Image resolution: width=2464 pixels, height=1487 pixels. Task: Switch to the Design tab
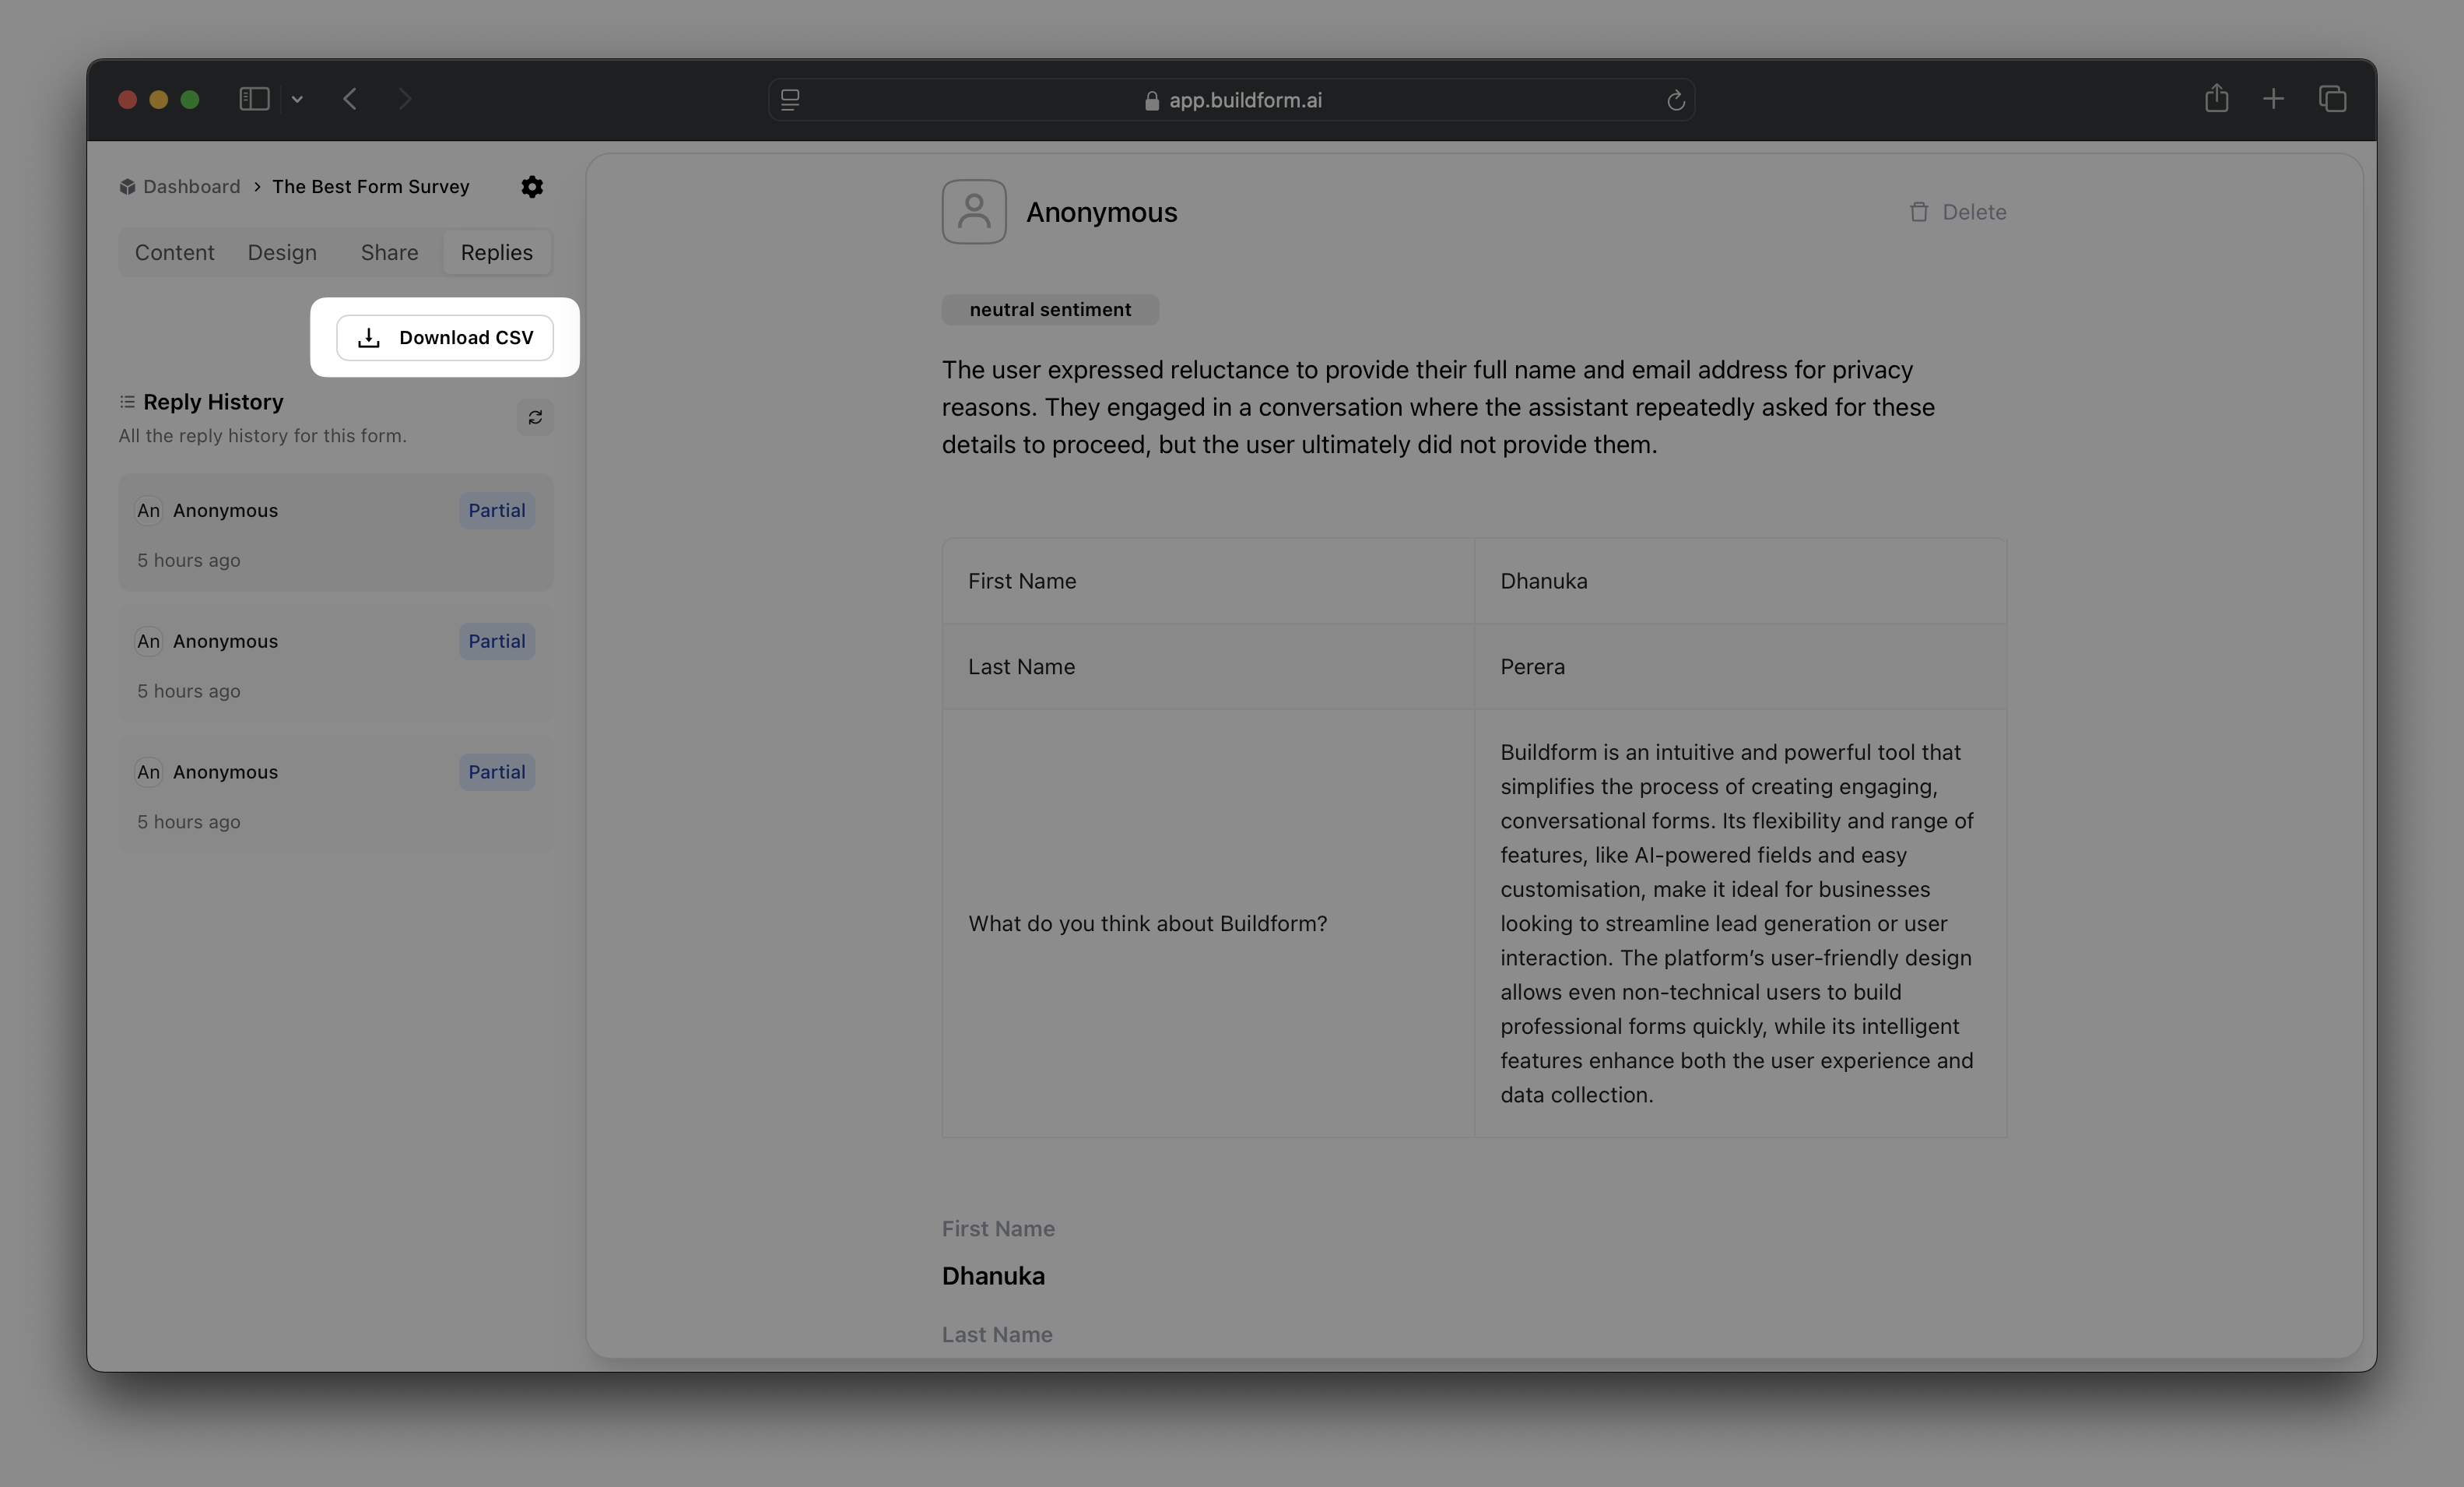pyautogui.click(x=282, y=252)
